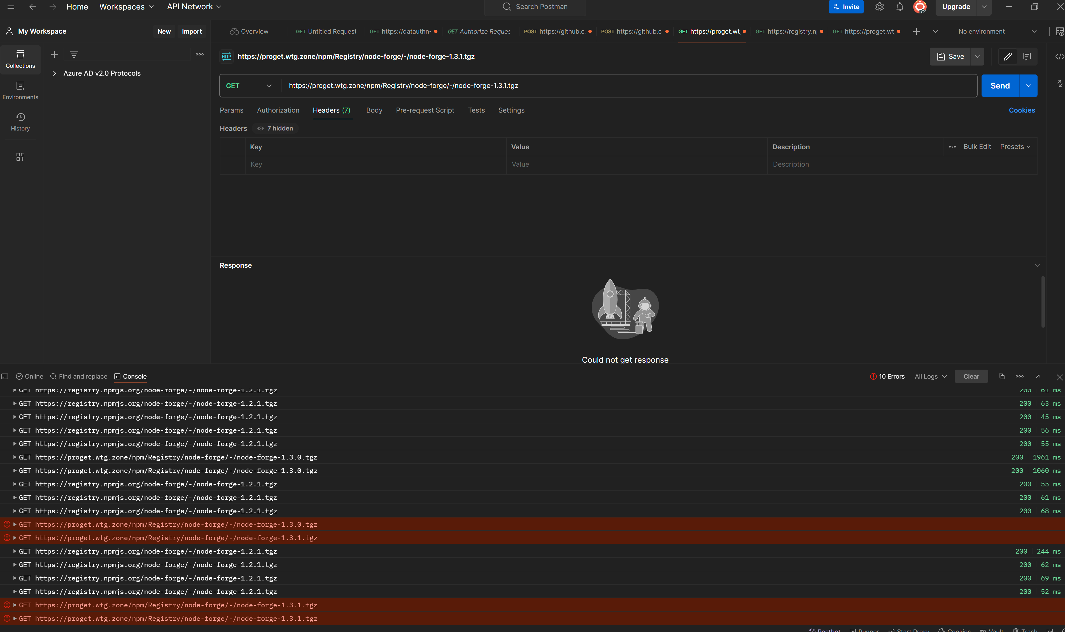Switch to the Tests tab
The width and height of the screenshot is (1065, 632).
(x=476, y=110)
